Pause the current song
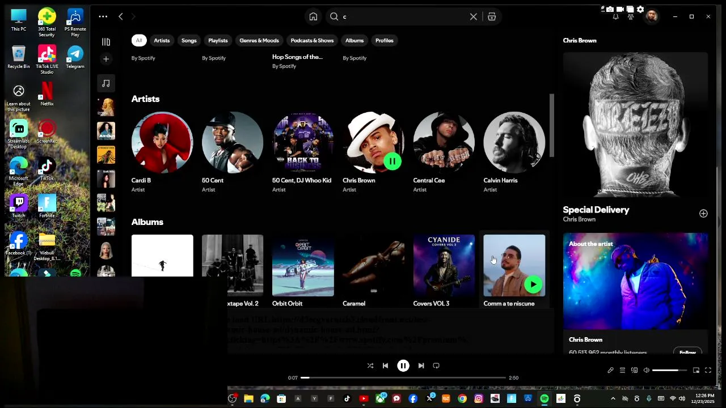This screenshot has height=408, width=726. point(403,366)
